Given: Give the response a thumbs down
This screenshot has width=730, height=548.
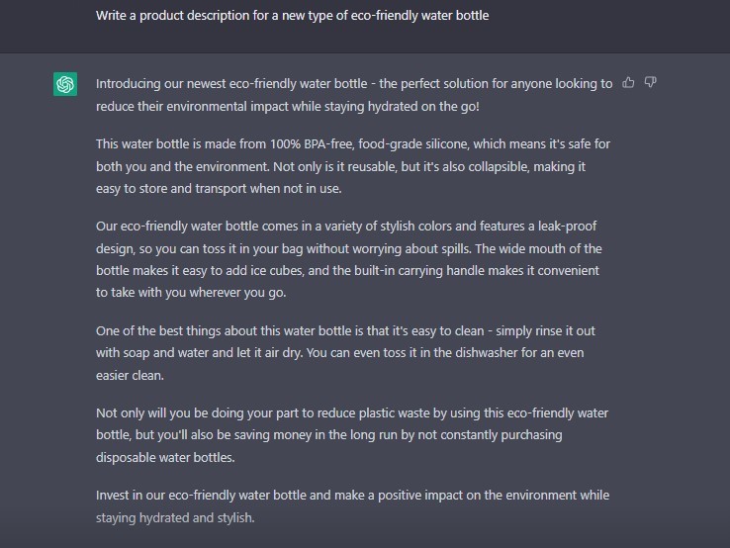Looking at the screenshot, I should (x=651, y=83).
